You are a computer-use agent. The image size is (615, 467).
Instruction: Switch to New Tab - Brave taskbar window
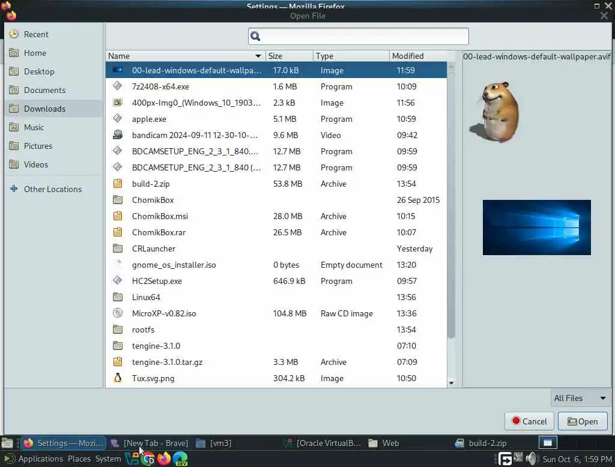(150, 443)
